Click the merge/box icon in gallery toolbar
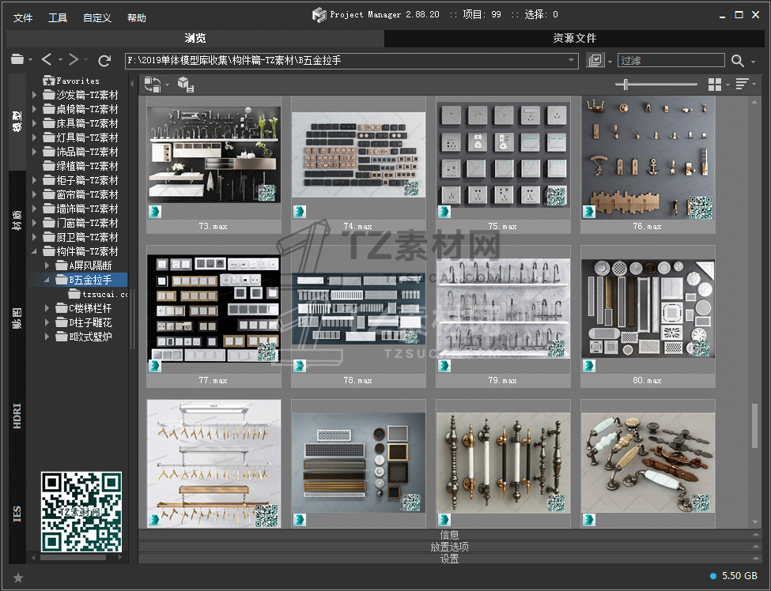 pos(185,85)
